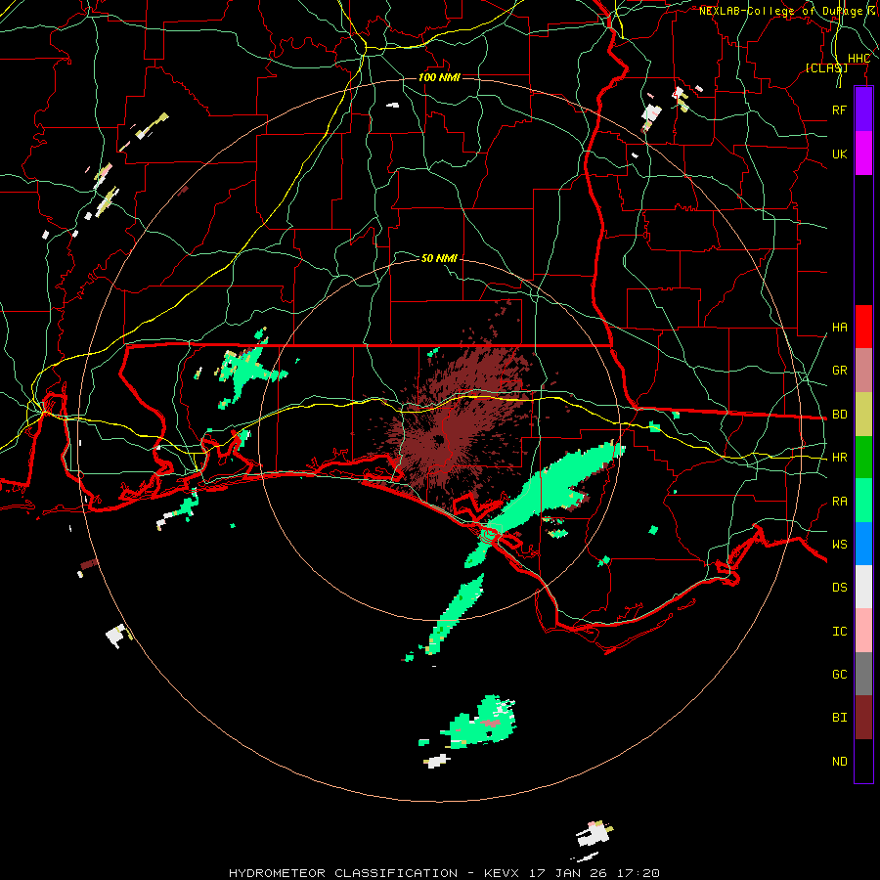The width and height of the screenshot is (880, 880).
Task: Click the NEXLAB-College of DuPage credit text
Action: coord(784,11)
